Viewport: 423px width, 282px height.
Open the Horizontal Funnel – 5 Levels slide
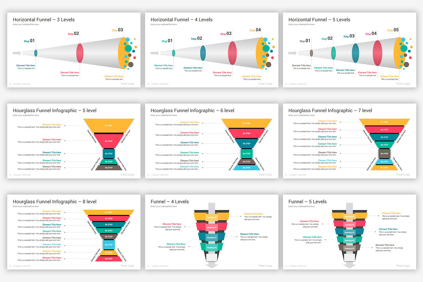[349, 50]
